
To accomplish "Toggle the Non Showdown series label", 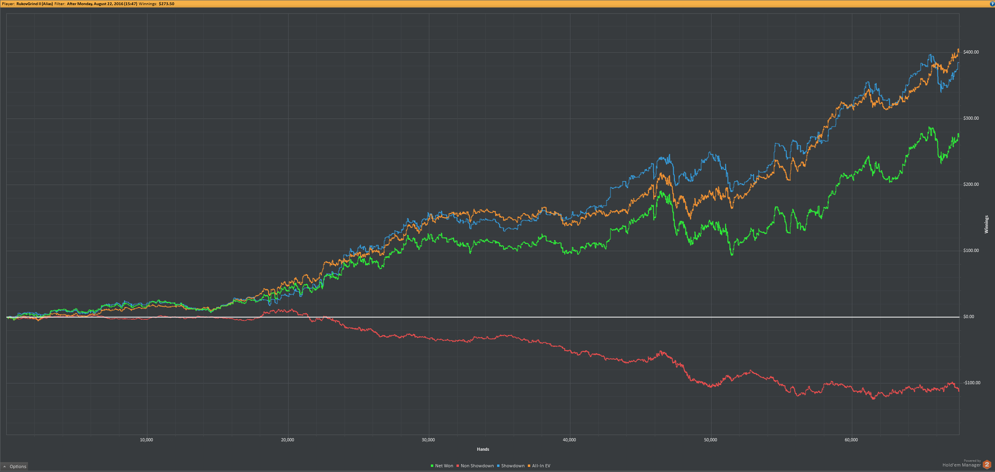I will (x=477, y=466).
